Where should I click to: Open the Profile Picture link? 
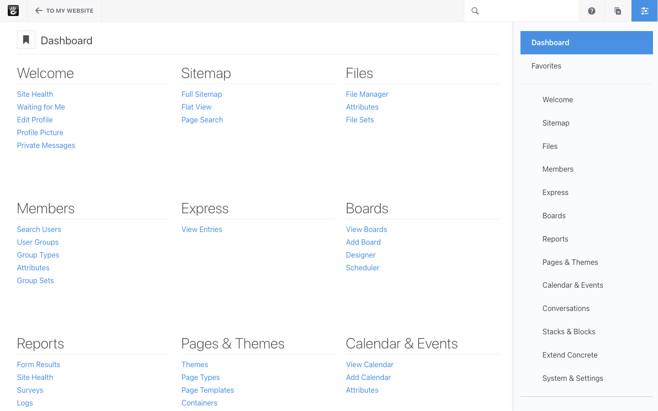point(40,132)
